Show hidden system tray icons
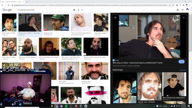The width and height of the screenshot is (192, 108). pyautogui.click(x=169, y=106)
